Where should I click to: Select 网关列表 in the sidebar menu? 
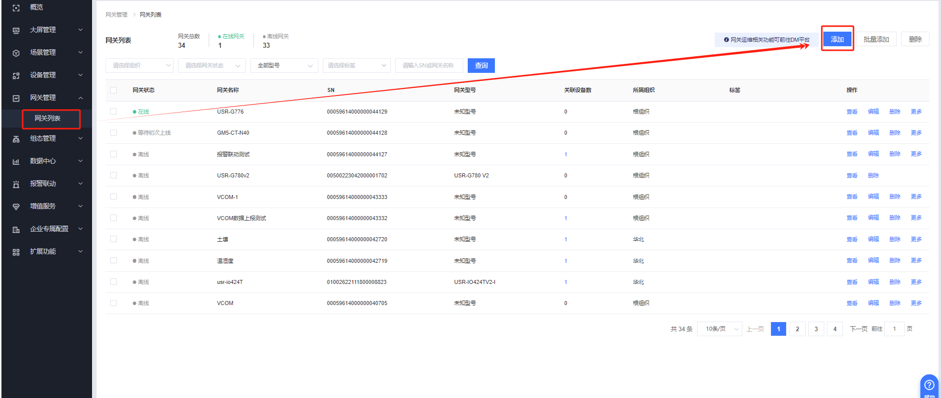48,119
